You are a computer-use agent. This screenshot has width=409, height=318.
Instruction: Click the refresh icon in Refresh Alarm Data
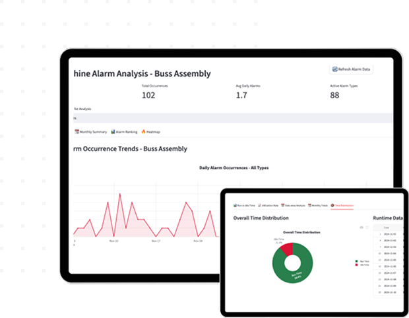point(335,69)
